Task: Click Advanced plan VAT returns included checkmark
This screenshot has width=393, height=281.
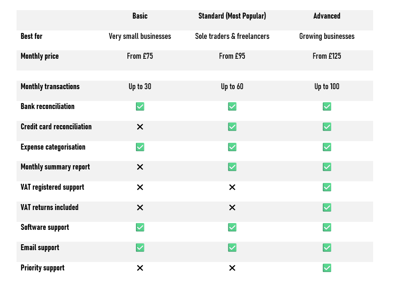Action: [x=327, y=207]
